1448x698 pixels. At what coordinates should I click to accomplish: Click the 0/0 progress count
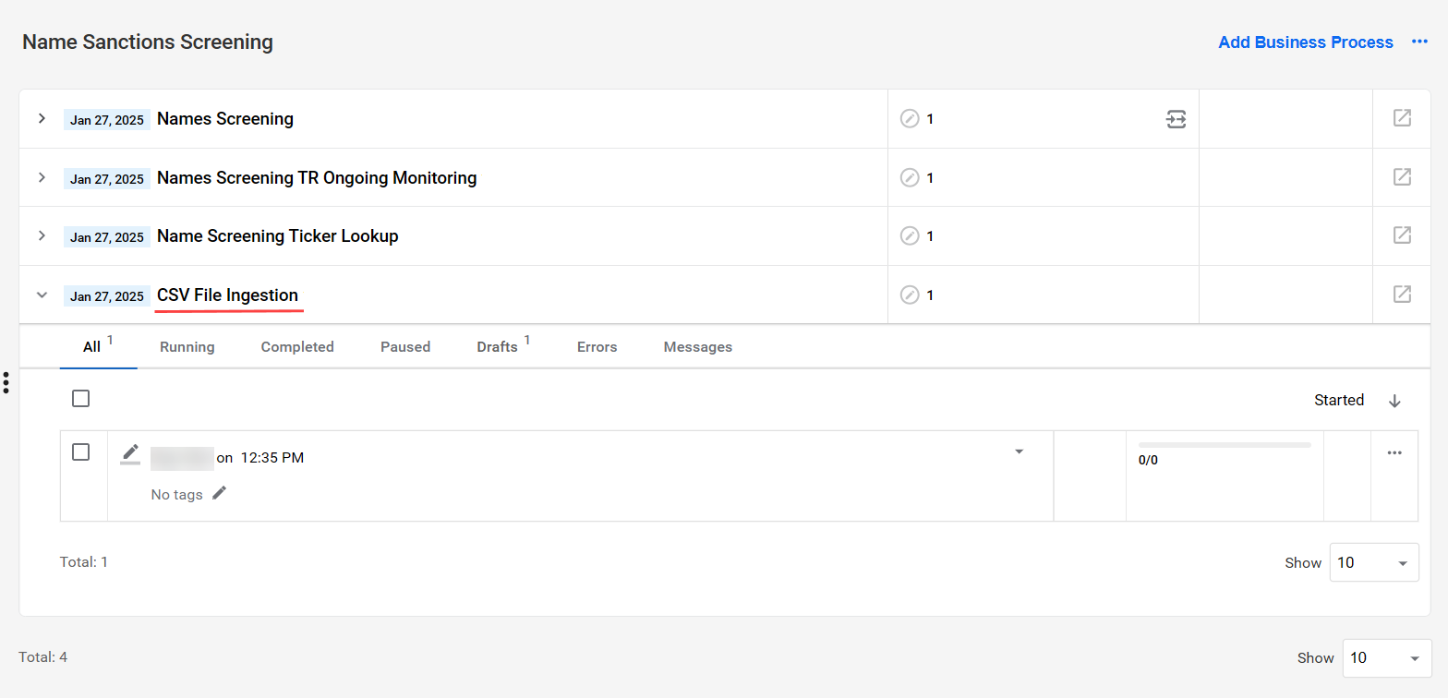(1148, 460)
